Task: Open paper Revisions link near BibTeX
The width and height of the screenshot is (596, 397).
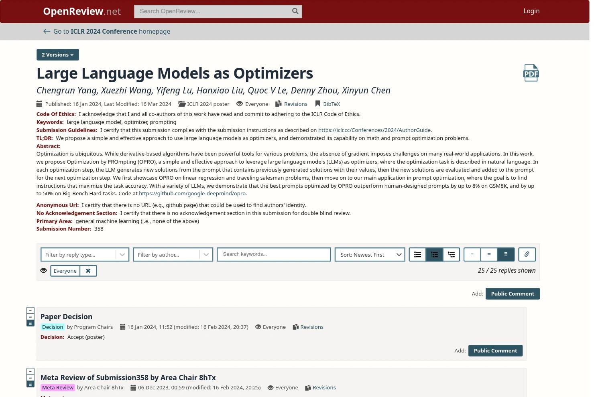Action: [x=295, y=104]
